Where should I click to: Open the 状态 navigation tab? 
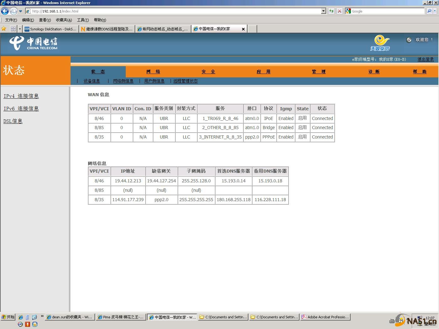coord(98,72)
